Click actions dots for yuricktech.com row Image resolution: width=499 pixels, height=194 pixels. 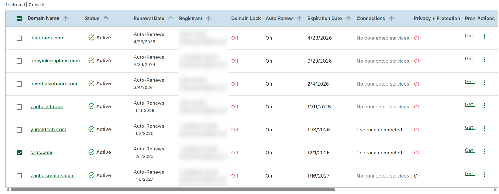[x=484, y=128]
